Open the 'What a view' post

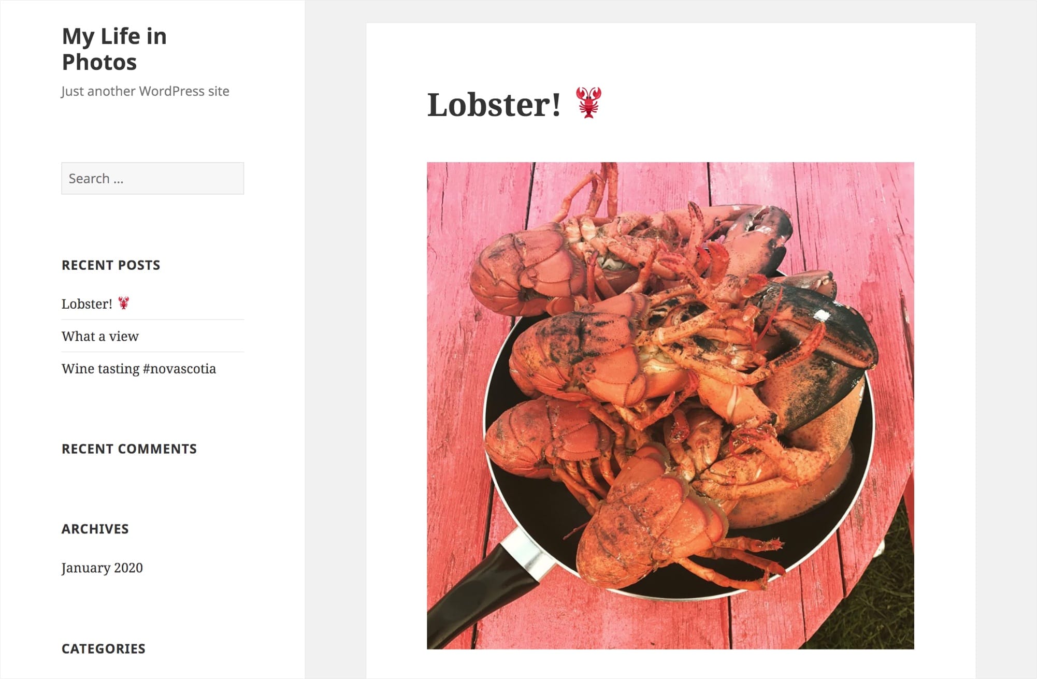click(100, 336)
